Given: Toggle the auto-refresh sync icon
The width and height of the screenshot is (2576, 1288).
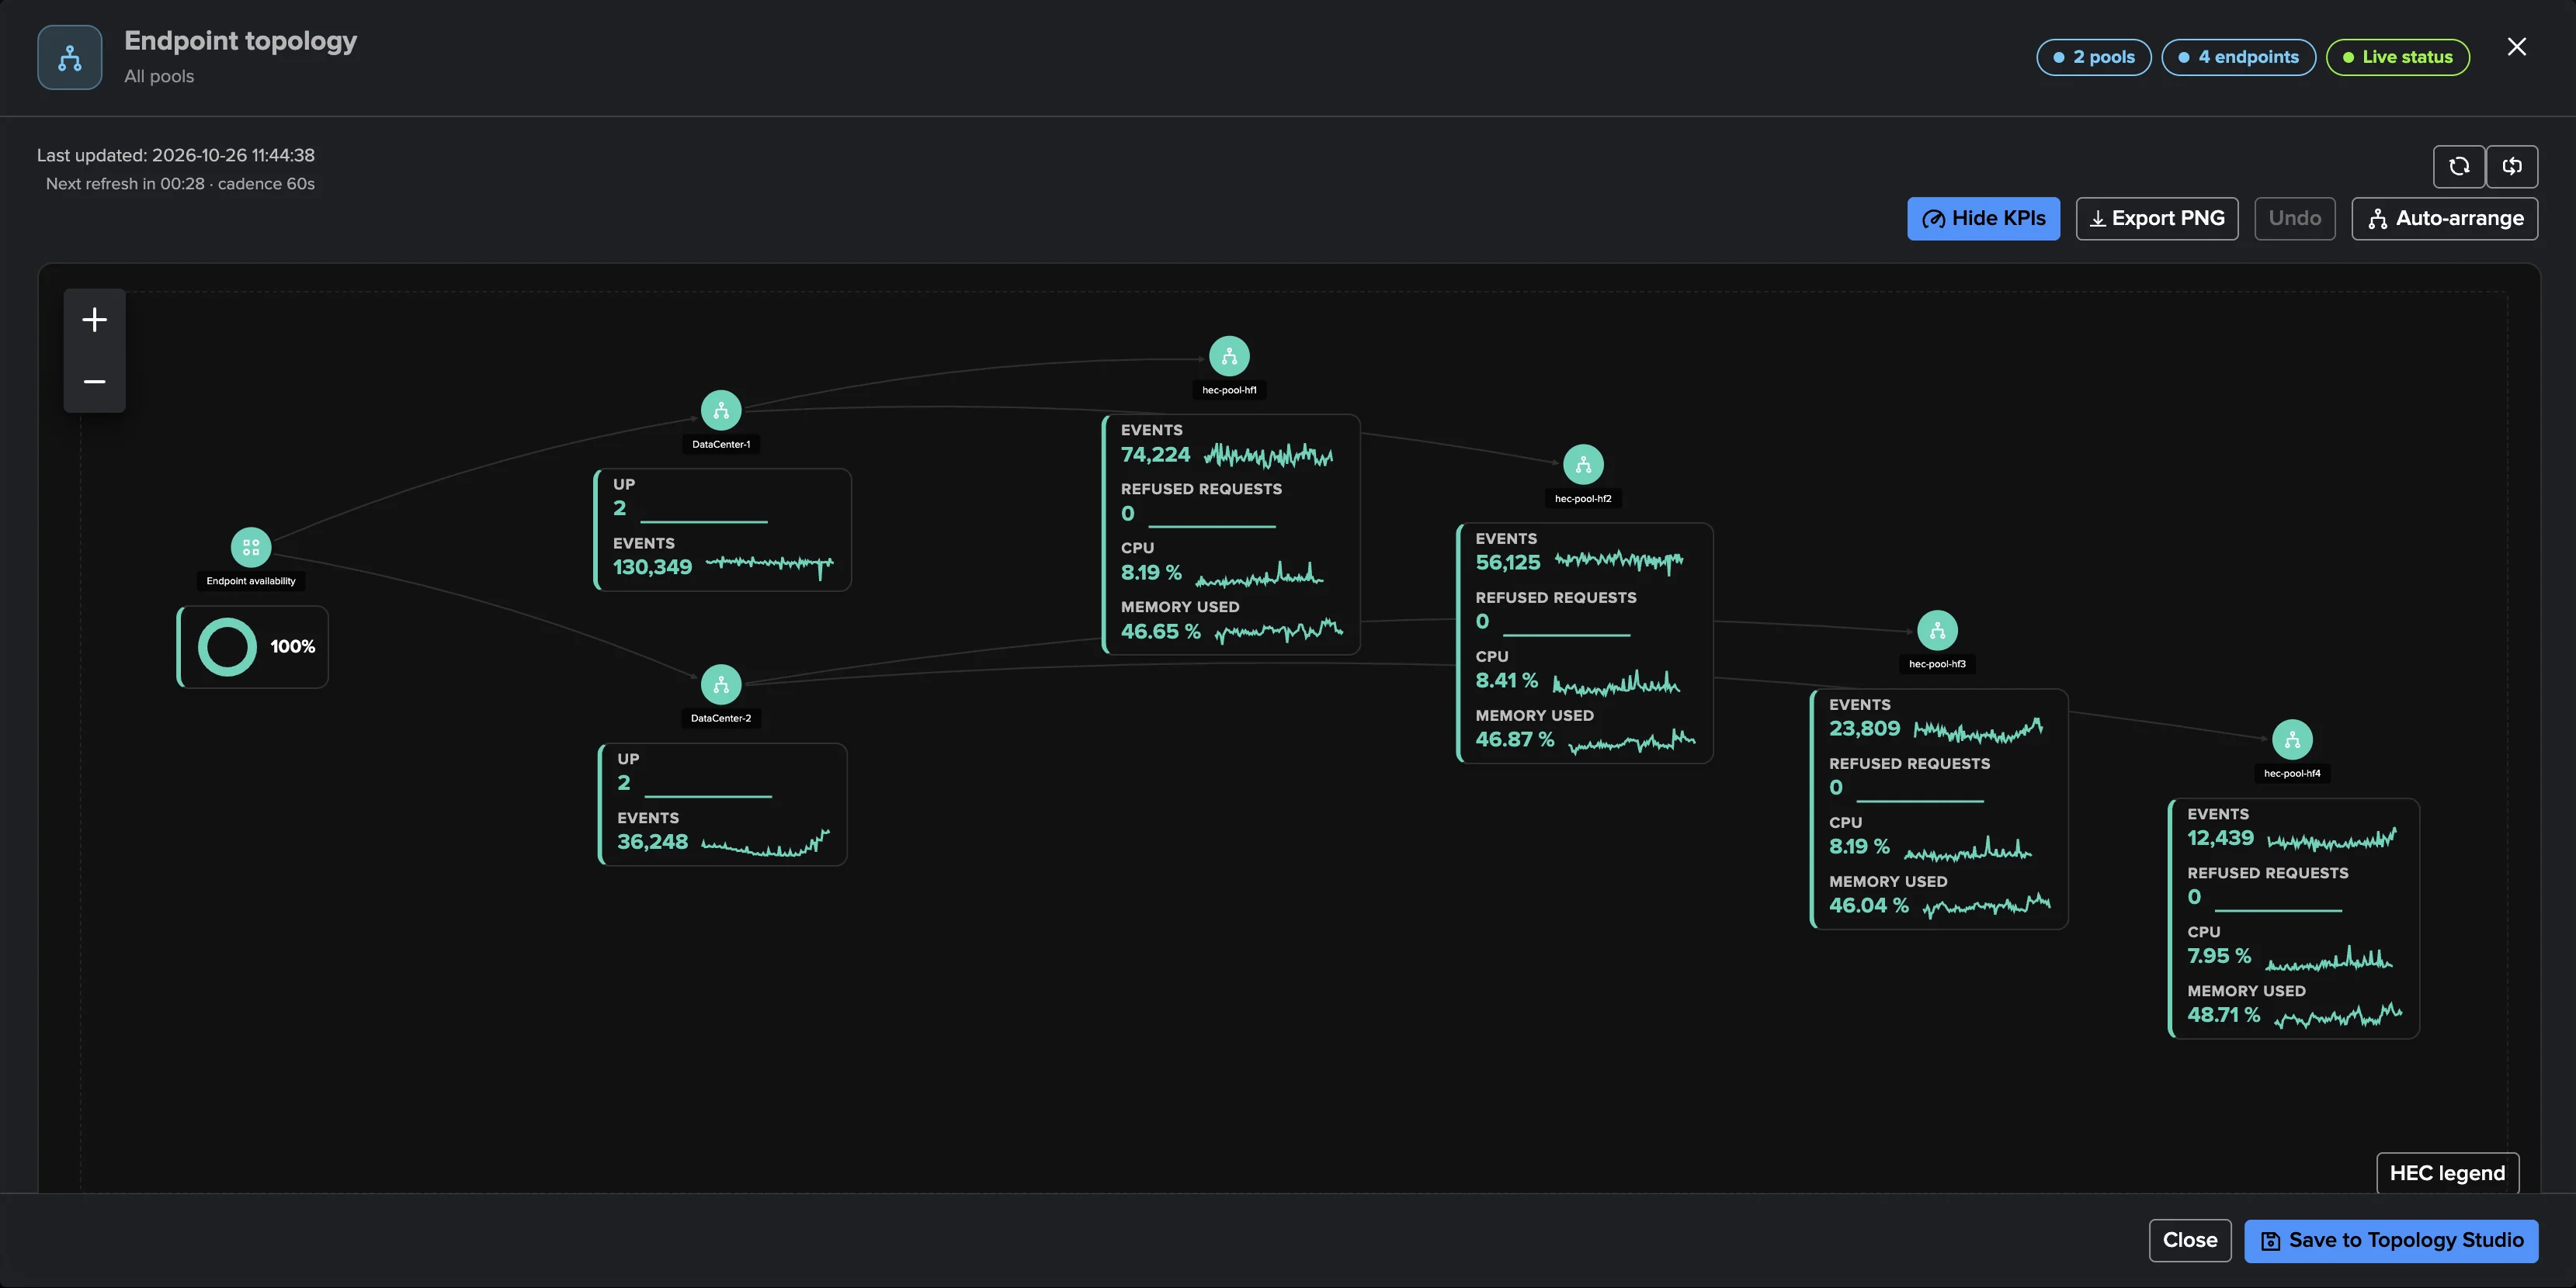Looking at the screenshot, I should click(2512, 166).
